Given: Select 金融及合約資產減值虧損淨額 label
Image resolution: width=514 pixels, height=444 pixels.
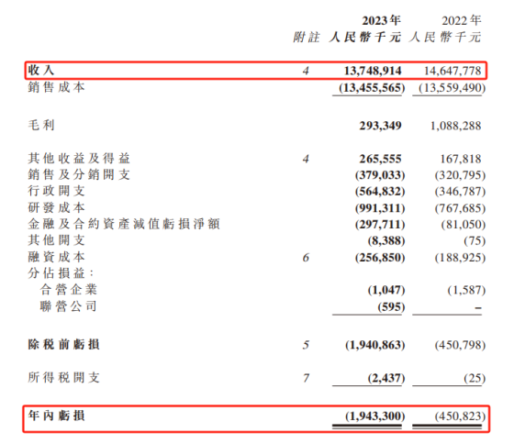Looking at the screenshot, I should point(124,224).
